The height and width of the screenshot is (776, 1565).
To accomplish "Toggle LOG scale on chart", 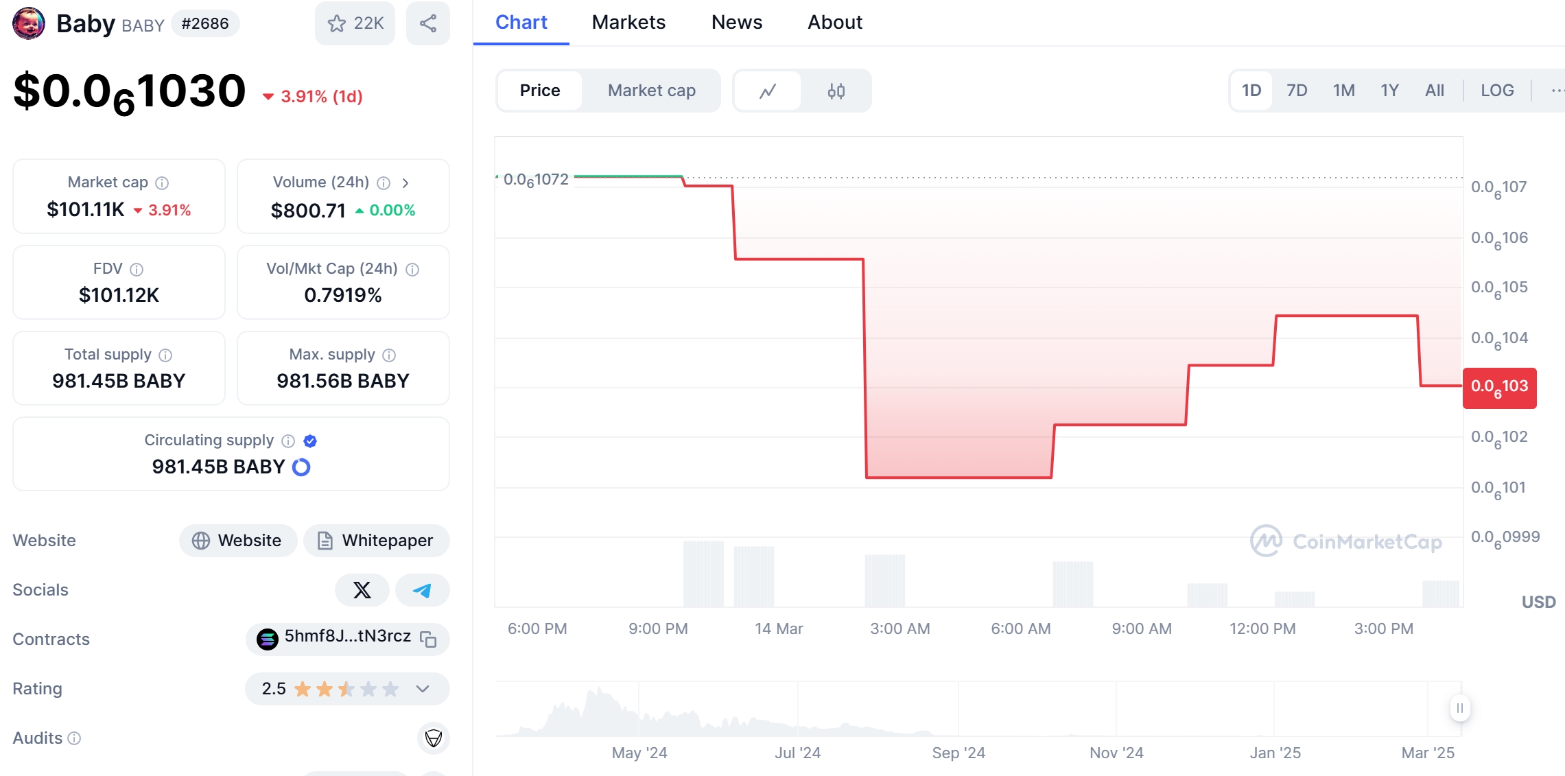I will [1497, 91].
